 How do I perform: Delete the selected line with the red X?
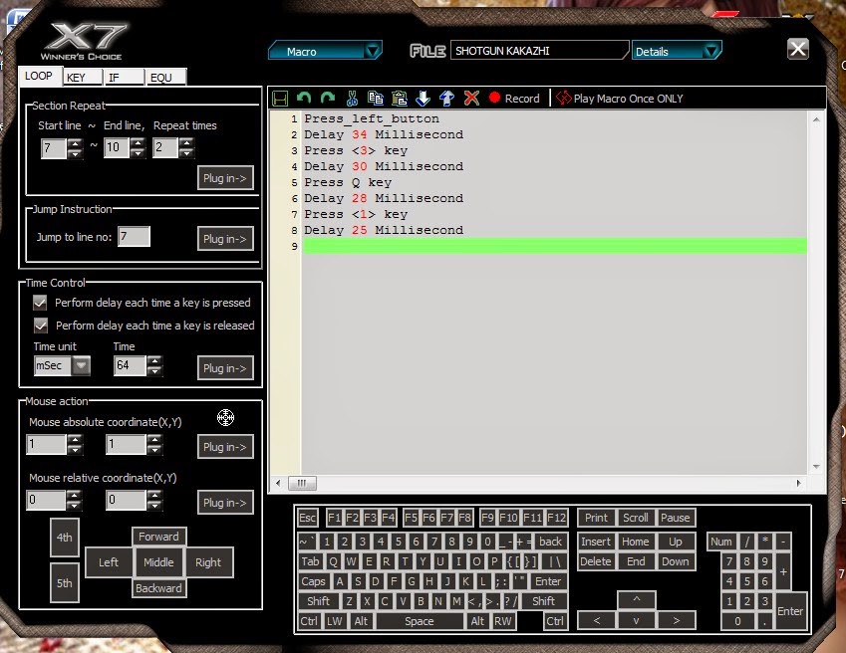click(471, 98)
